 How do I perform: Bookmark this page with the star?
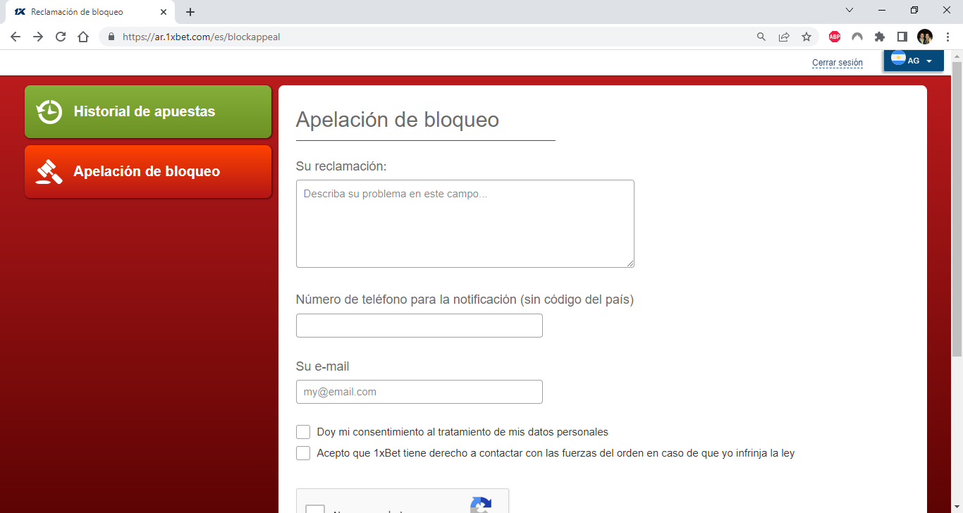point(806,37)
